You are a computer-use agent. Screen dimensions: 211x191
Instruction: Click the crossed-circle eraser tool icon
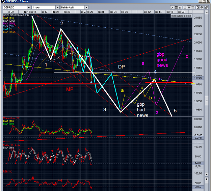click(180, 7)
